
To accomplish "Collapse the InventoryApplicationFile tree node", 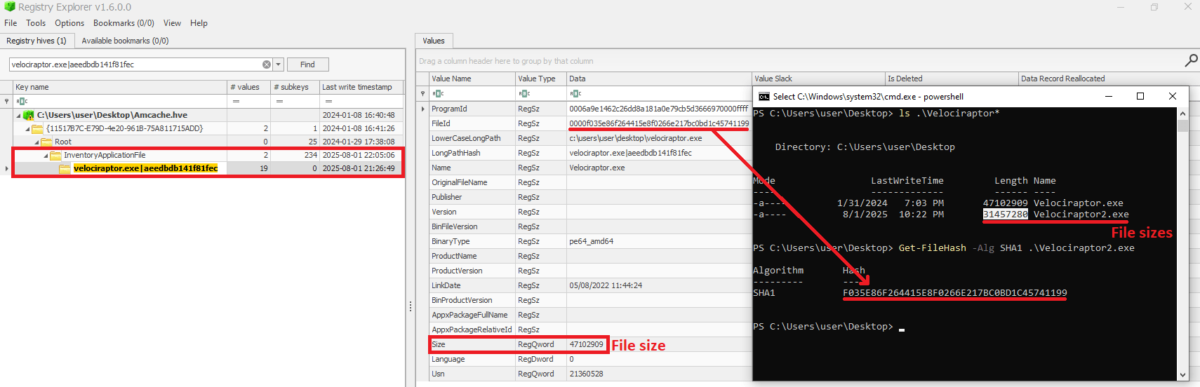I will [x=46, y=156].
